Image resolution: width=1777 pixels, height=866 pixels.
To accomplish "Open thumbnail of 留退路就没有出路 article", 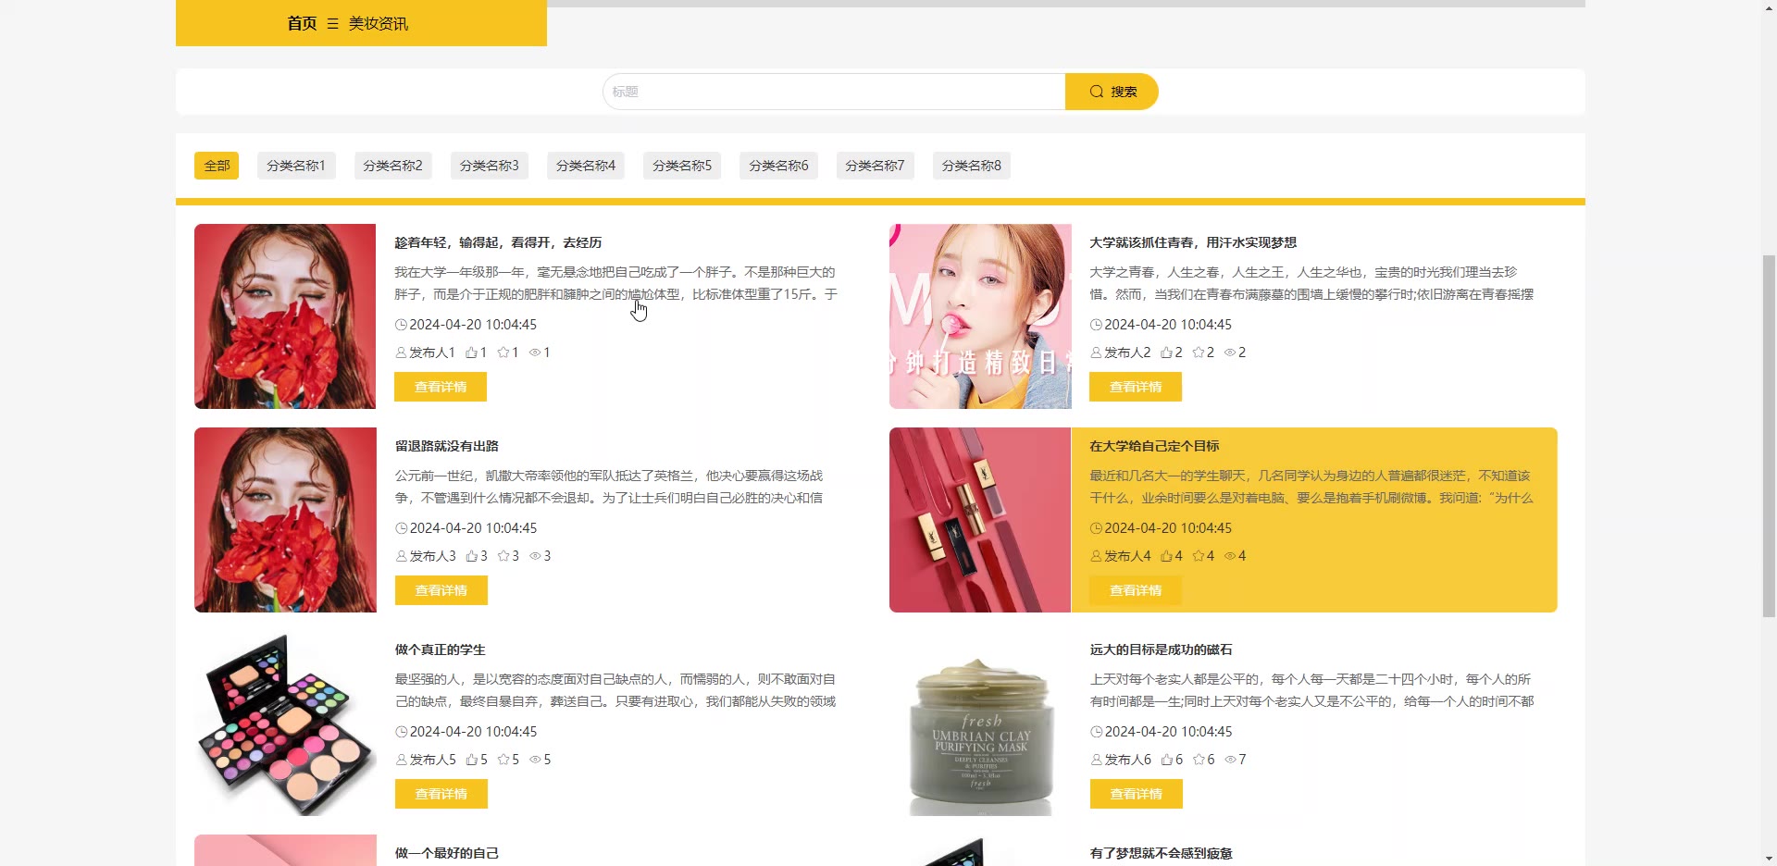I will [285, 520].
